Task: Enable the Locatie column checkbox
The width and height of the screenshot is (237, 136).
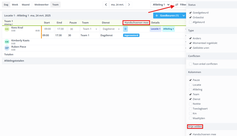Action: pyautogui.click(x=190, y=85)
